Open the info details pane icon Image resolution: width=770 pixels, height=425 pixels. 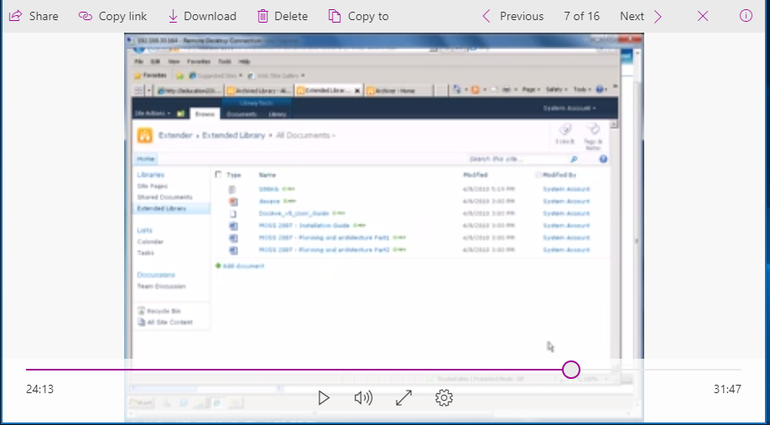coord(746,16)
